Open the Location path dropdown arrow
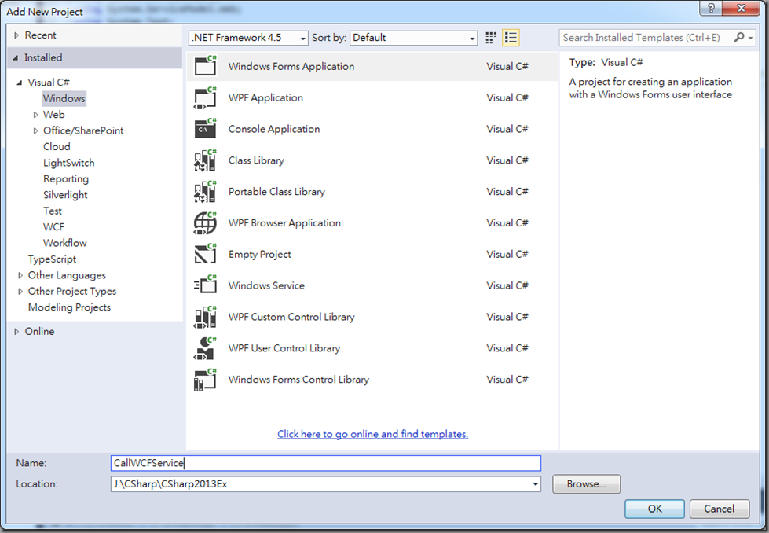The image size is (769, 533). point(535,484)
